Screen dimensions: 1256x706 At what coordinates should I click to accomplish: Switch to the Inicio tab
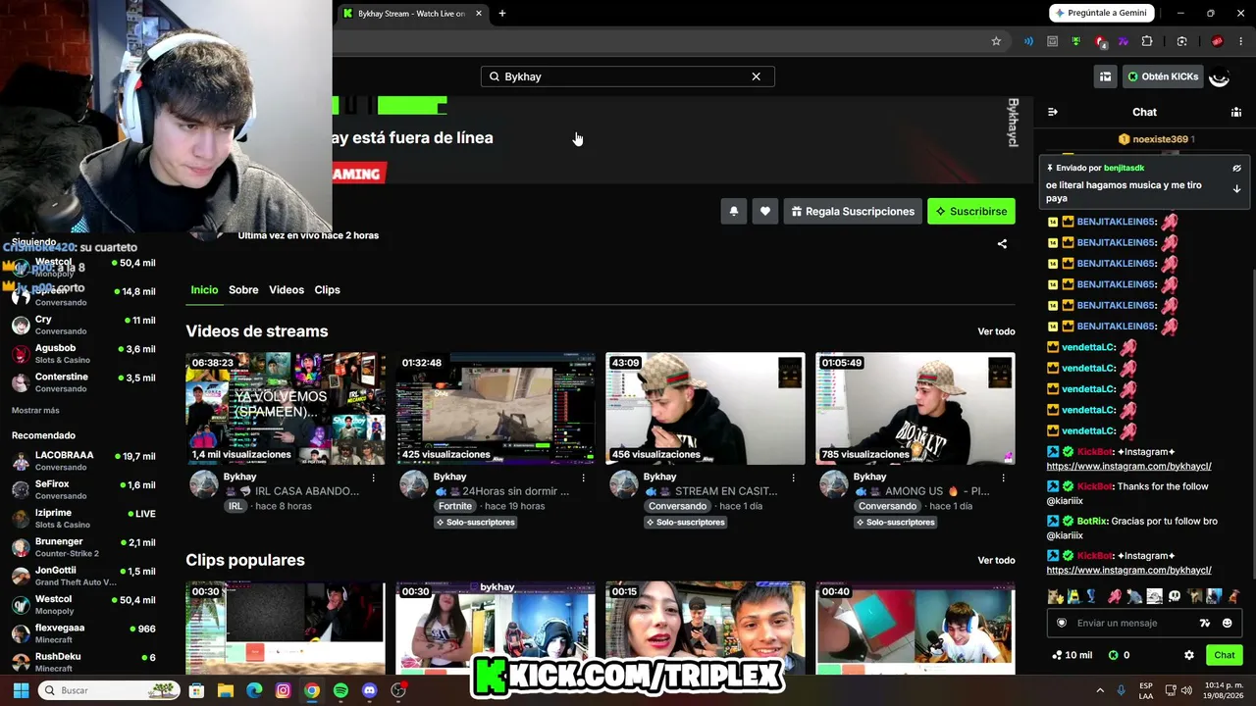pyautogui.click(x=204, y=290)
